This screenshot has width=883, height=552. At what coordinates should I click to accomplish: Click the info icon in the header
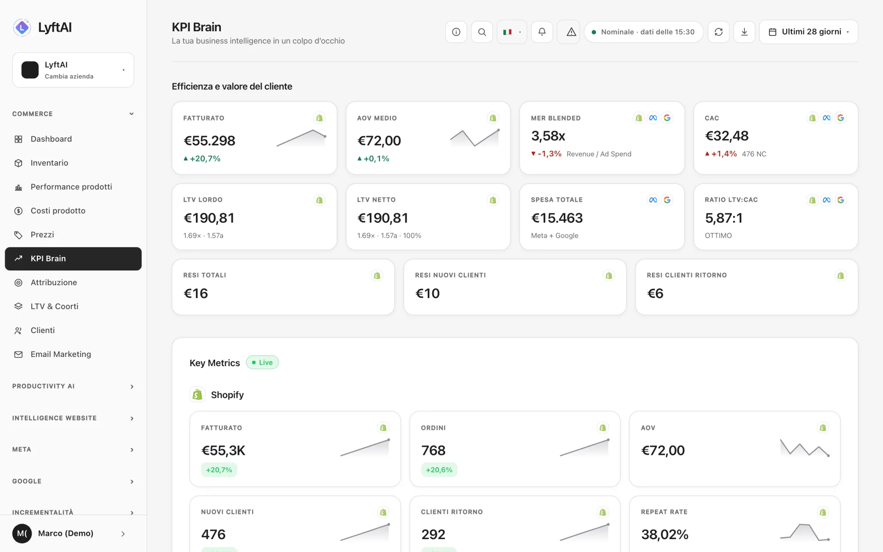tap(456, 32)
